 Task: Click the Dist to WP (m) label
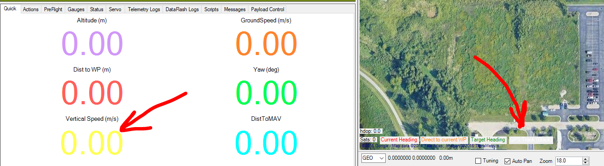92,69
